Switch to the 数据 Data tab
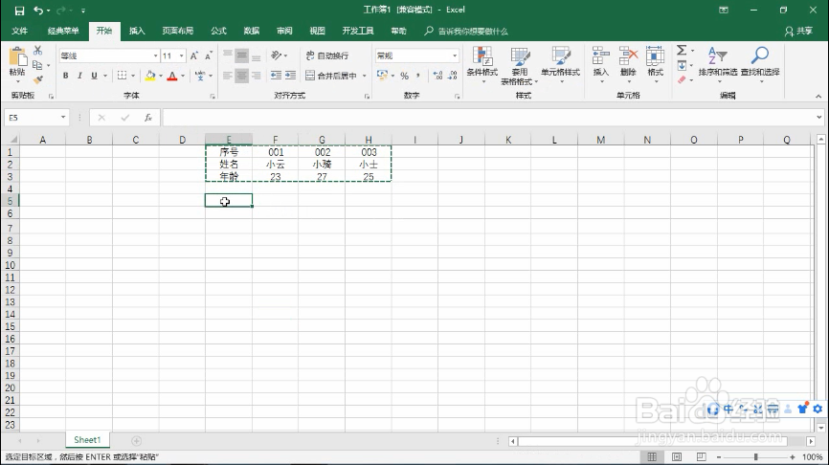 (x=252, y=31)
